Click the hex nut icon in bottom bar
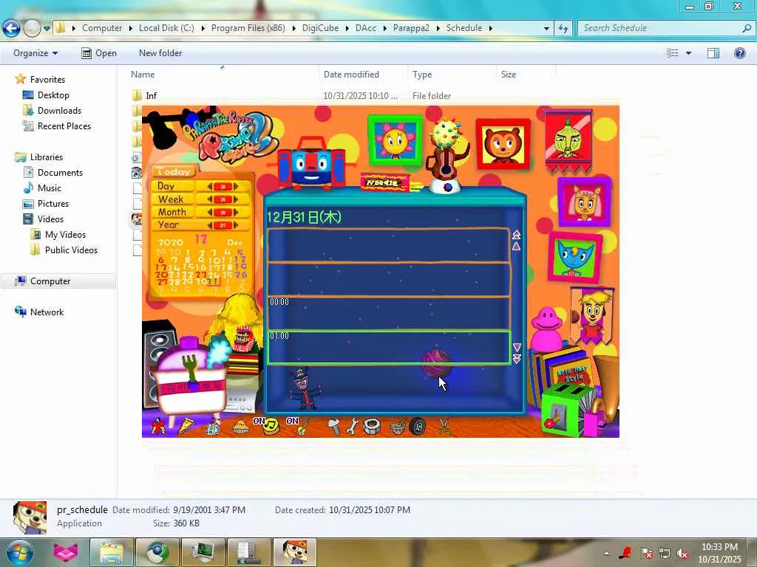The height and width of the screenshot is (567, 757). (x=373, y=426)
